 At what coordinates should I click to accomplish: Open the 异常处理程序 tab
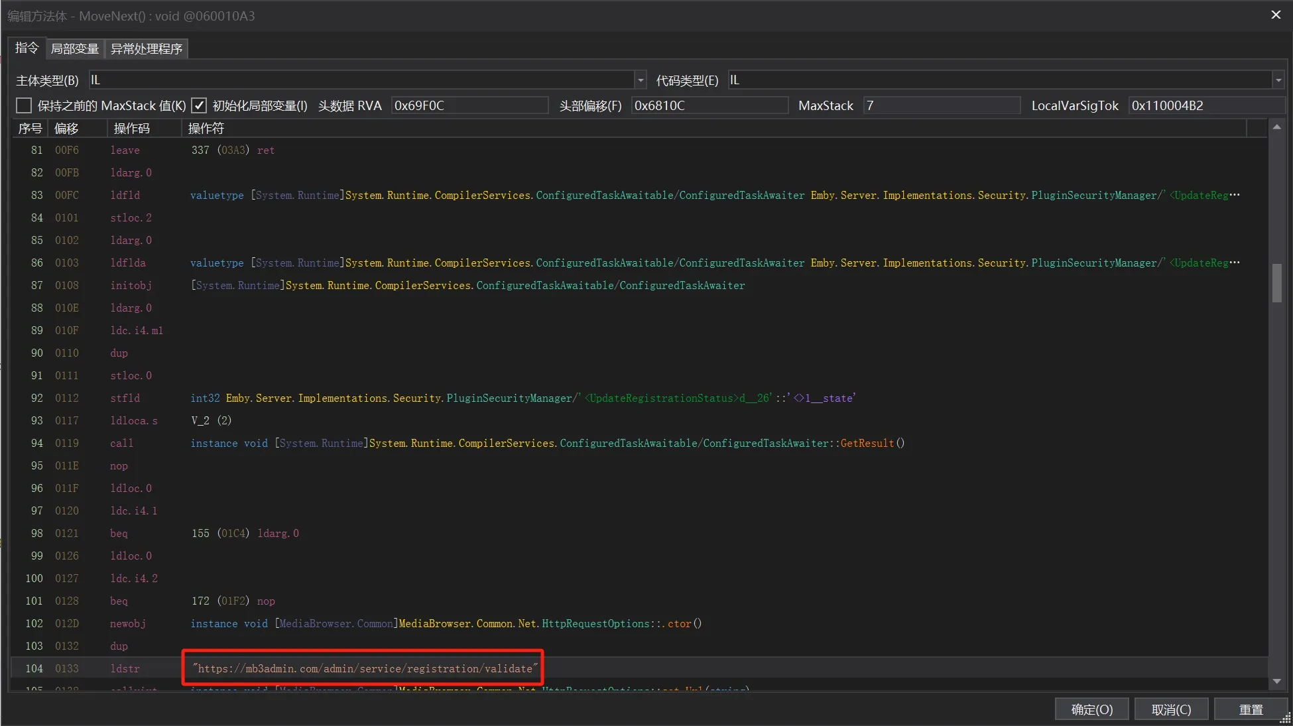point(146,48)
